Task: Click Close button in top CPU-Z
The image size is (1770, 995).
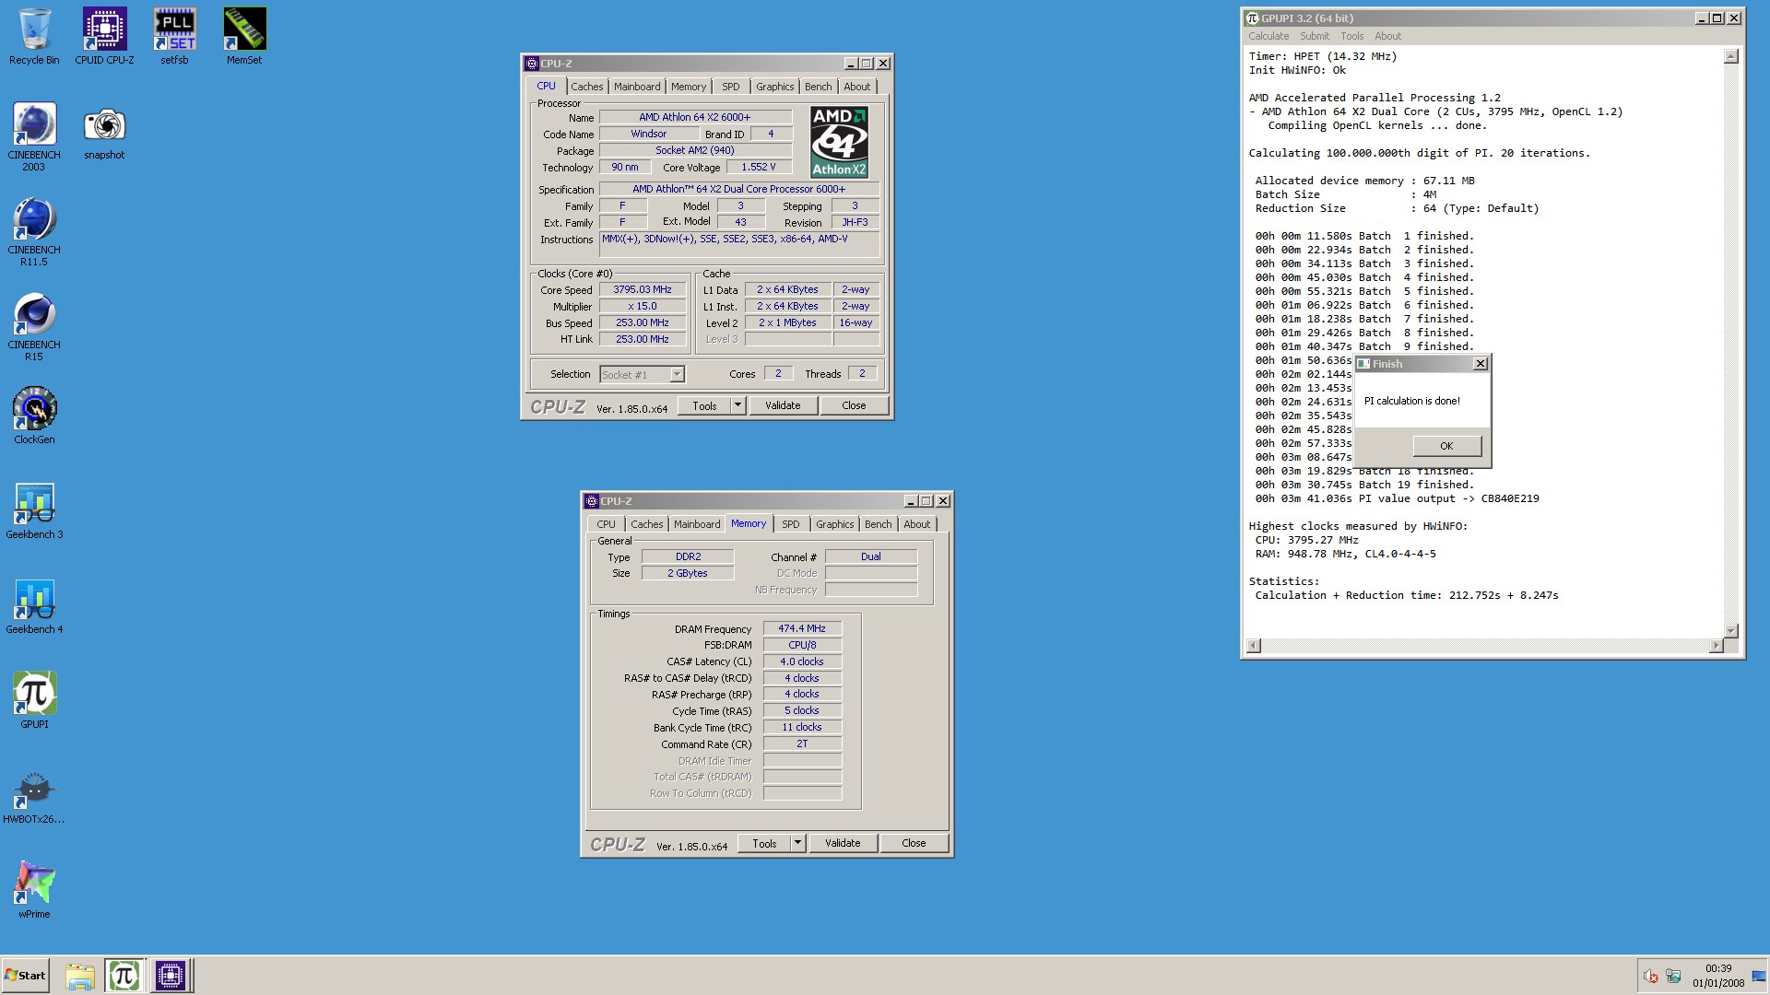Action: click(x=854, y=405)
